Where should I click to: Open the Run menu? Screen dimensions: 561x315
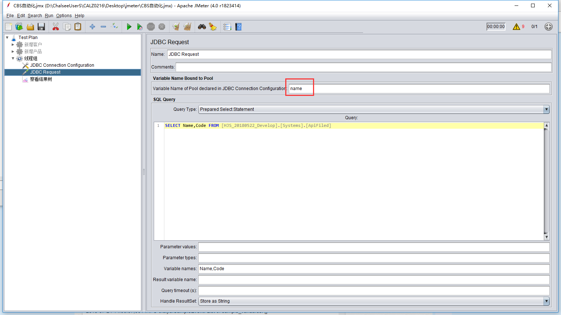(x=49, y=16)
